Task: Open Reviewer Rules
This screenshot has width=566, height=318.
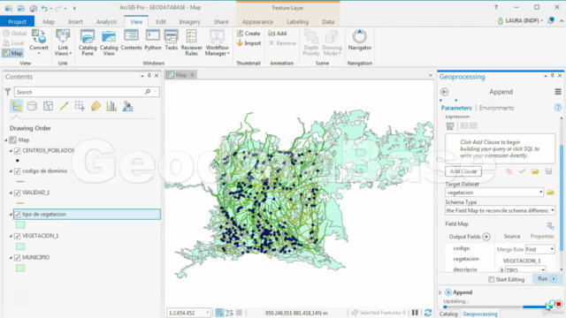Action: (191, 42)
